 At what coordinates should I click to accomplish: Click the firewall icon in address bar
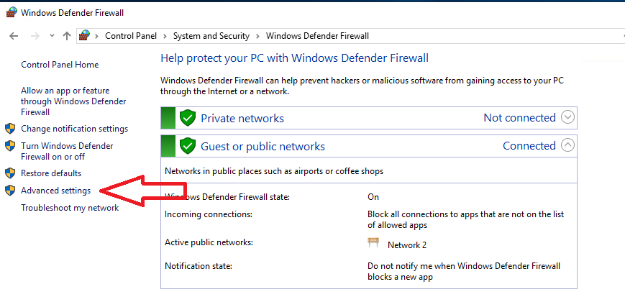(84, 35)
